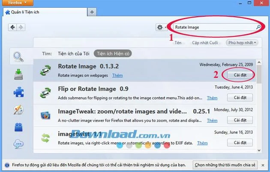Click the info icon in notification bar
Viewport: 270px width, 172px height.
click(7, 165)
